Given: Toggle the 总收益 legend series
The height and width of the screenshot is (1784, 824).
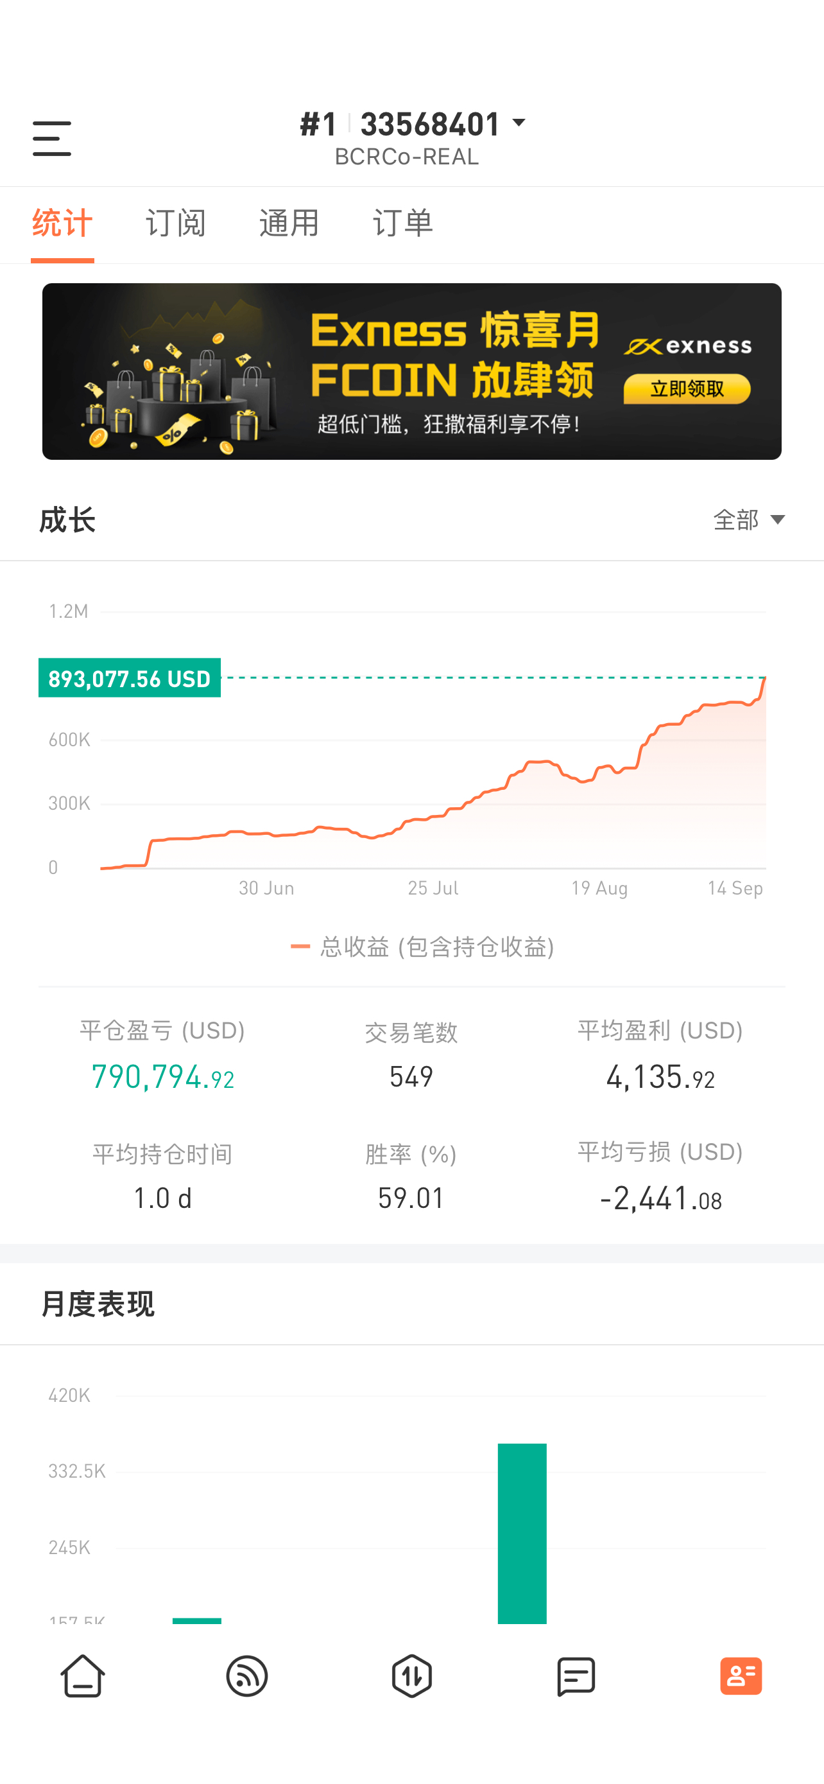Looking at the screenshot, I should pos(422,947).
